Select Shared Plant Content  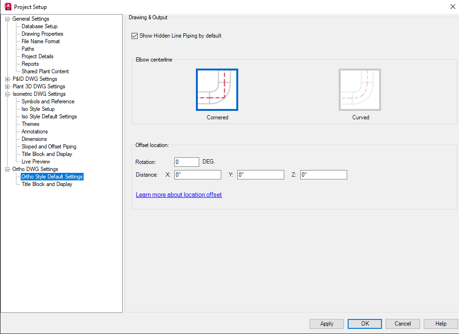pyautogui.click(x=45, y=71)
